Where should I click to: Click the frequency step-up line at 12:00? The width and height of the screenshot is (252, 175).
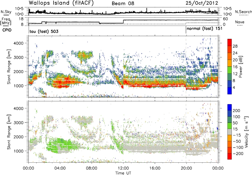123,21
